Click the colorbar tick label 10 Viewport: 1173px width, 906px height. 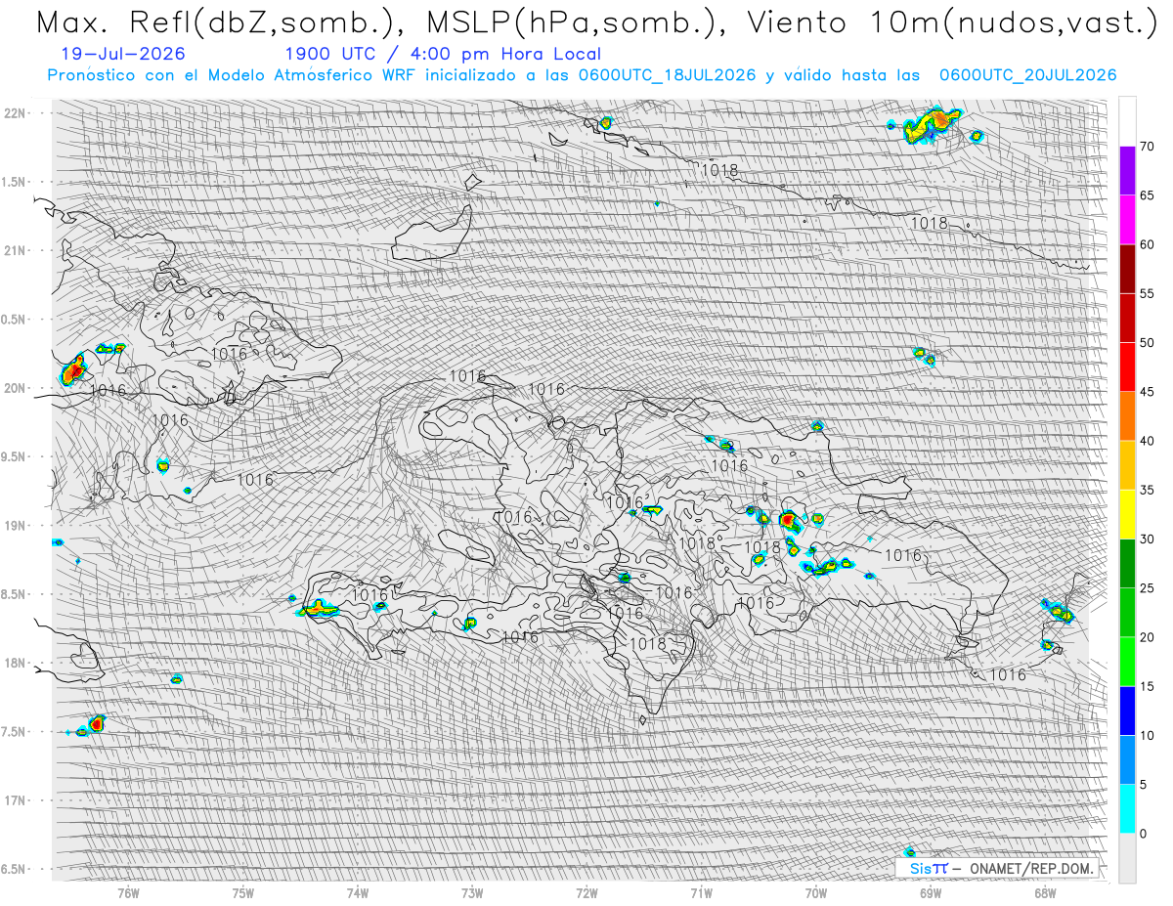pyautogui.click(x=1148, y=735)
